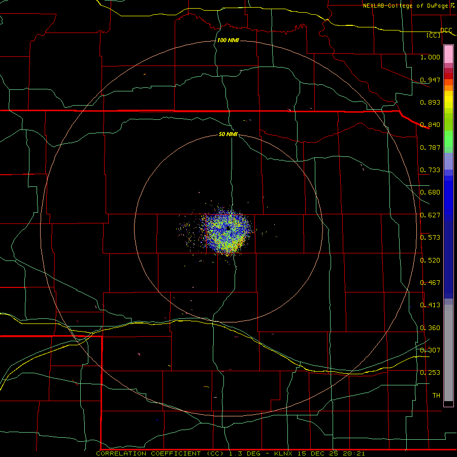
Task: Click the black radar site dot at center
Action: (x=228, y=228)
